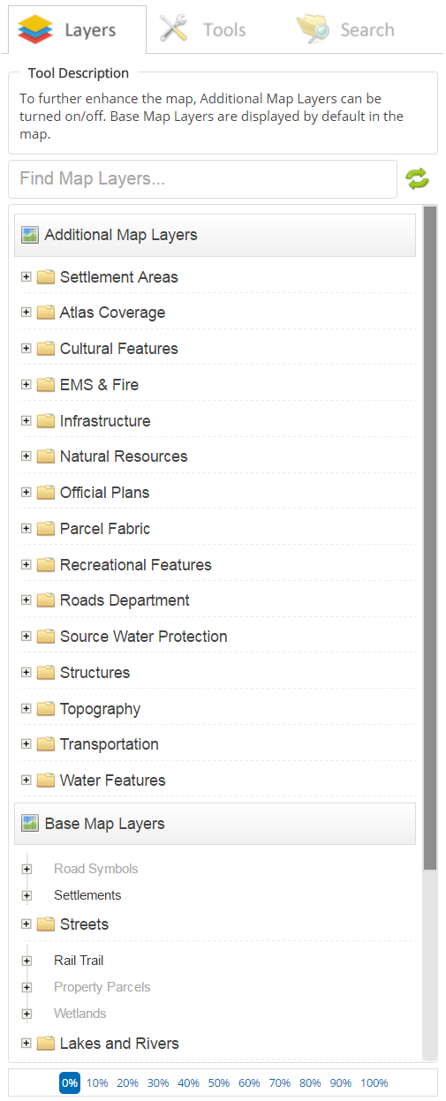Image resolution: width=446 pixels, height=1101 pixels.
Task: Expand the Natural Resources folder
Action: click(26, 456)
